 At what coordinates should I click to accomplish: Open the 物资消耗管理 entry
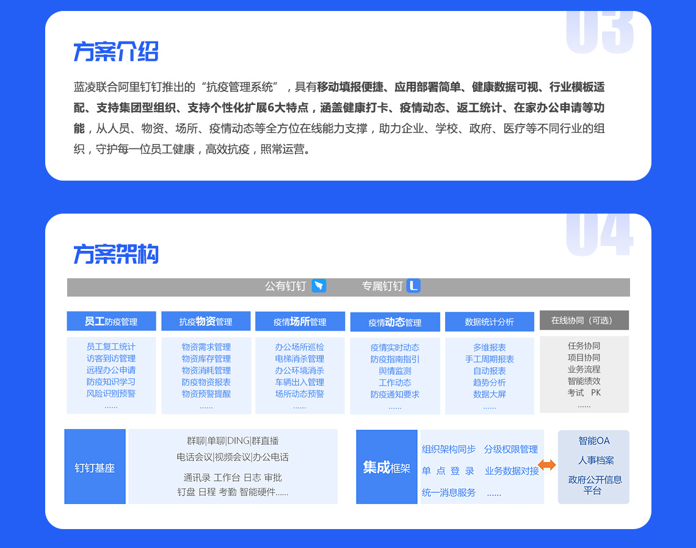(x=206, y=370)
